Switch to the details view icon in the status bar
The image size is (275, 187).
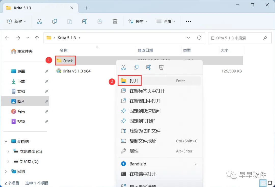click(x=263, y=183)
